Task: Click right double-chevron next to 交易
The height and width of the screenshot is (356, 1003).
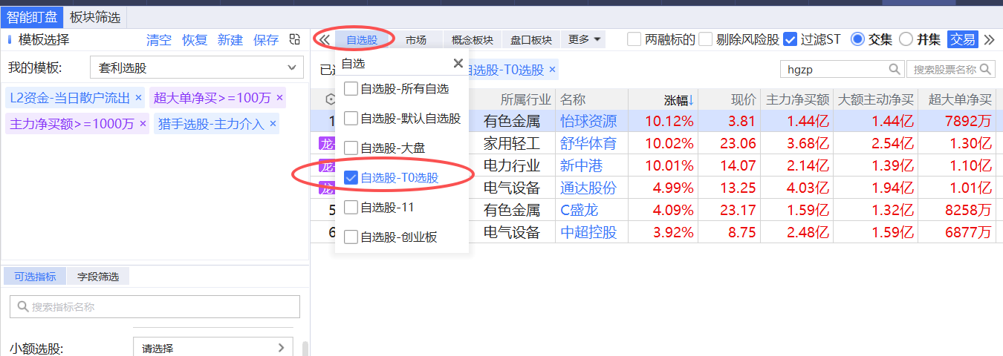Action: [989, 39]
